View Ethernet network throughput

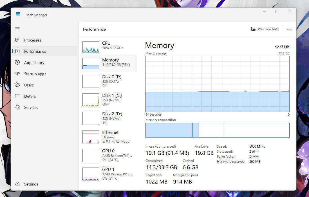click(x=108, y=137)
